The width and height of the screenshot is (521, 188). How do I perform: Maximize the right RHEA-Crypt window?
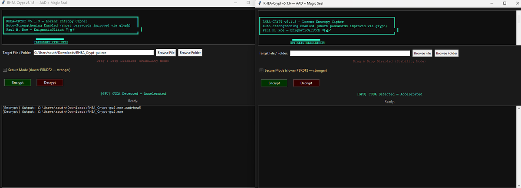[x=505, y=3]
